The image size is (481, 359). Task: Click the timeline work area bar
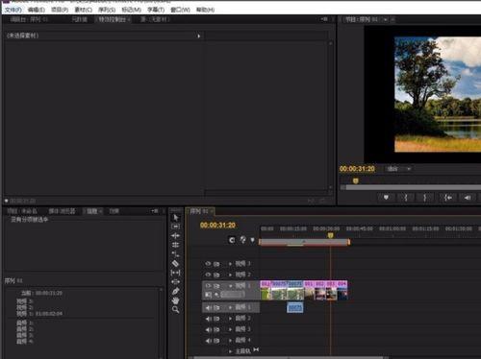tap(304, 242)
